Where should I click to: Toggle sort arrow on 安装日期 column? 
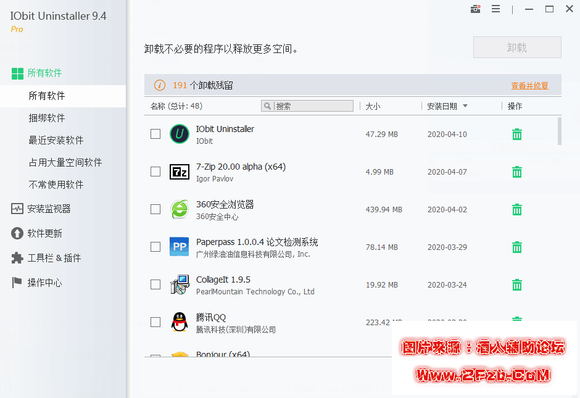(x=465, y=106)
